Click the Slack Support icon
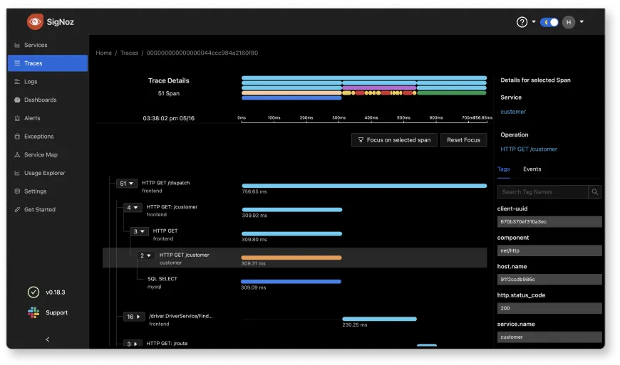Image resolution: width=620 pixels, height=365 pixels. 33,312
